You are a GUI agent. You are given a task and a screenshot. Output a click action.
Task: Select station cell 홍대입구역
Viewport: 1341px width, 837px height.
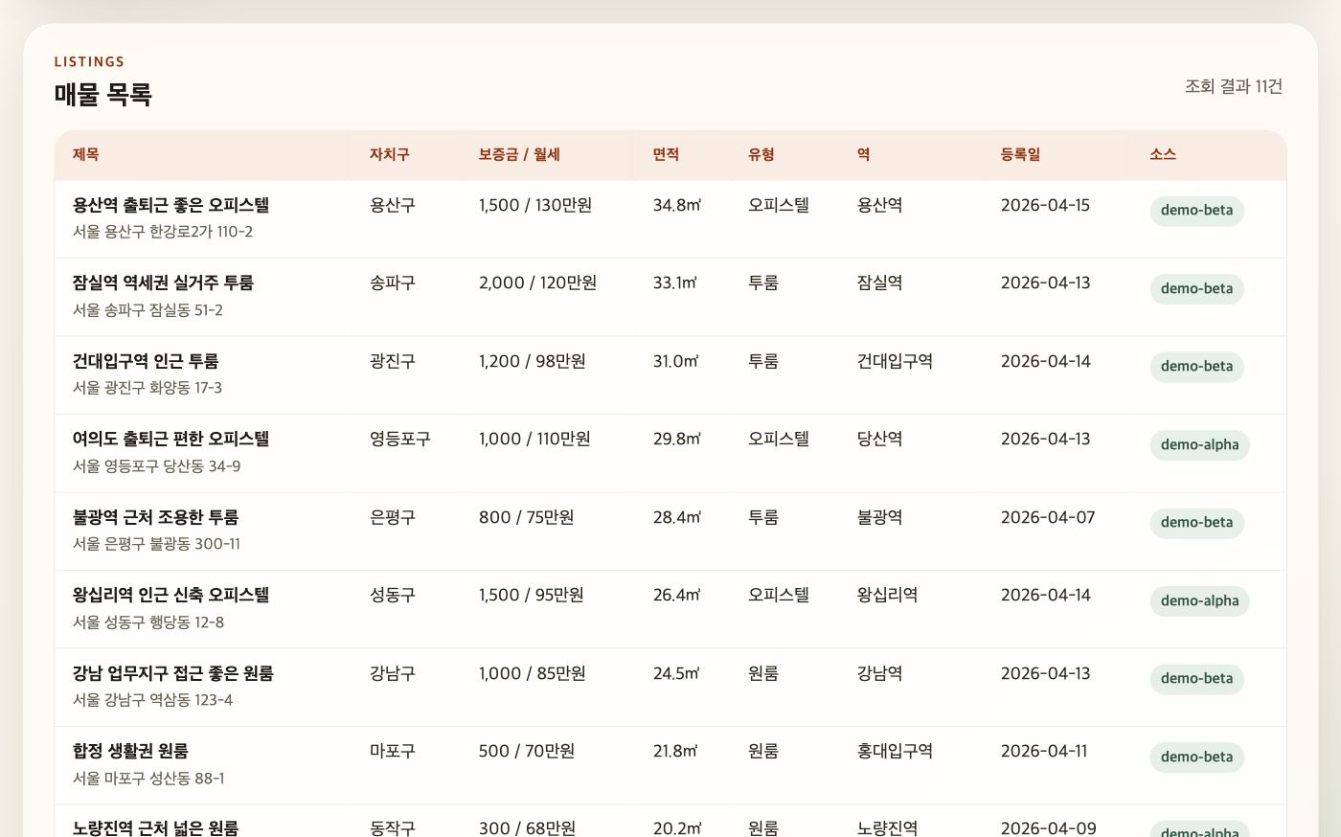[895, 751]
